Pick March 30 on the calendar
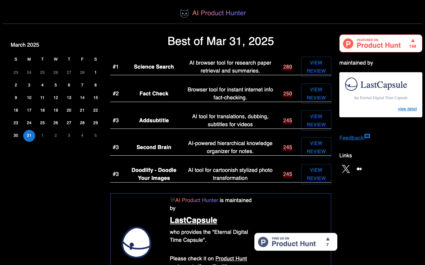The image size is (425, 265). point(16,135)
